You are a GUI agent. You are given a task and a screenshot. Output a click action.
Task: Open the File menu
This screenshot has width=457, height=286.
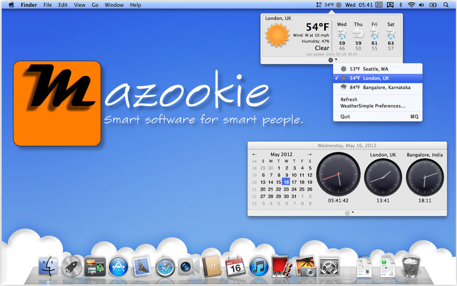pos(48,5)
